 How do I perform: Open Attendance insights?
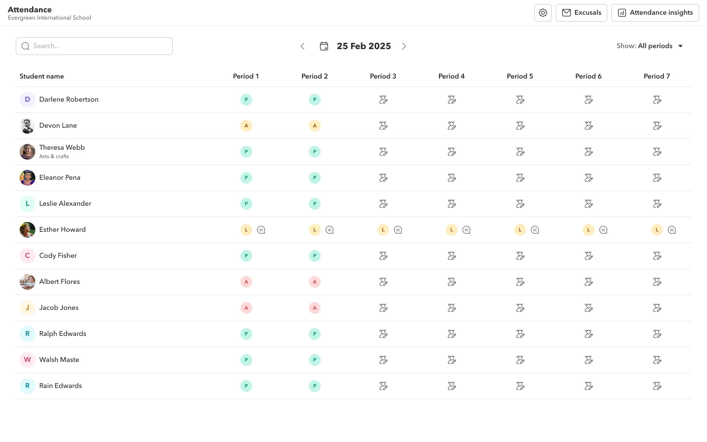pyautogui.click(x=655, y=12)
